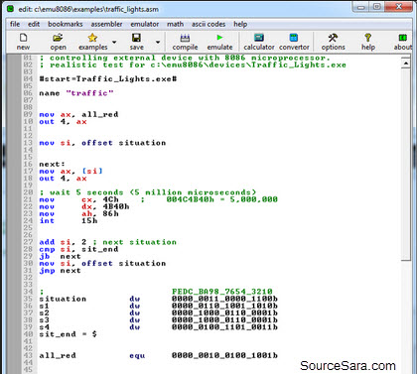Open the ascii codes menu
This screenshot has height=374, width=417.
pyautogui.click(x=208, y=24)
